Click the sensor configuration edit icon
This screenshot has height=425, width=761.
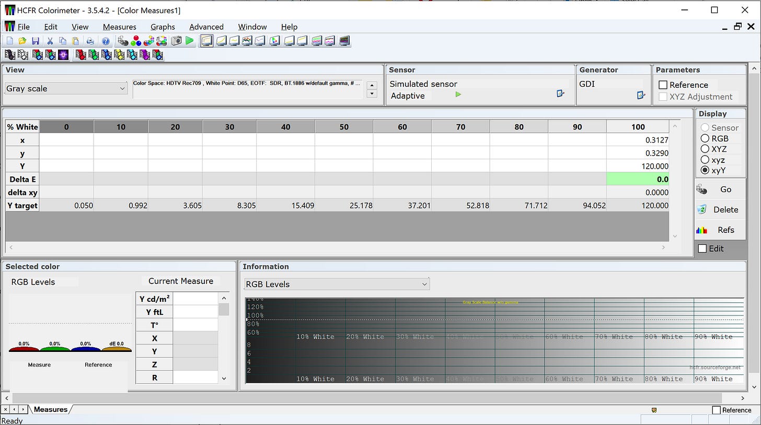click(561, 94)
